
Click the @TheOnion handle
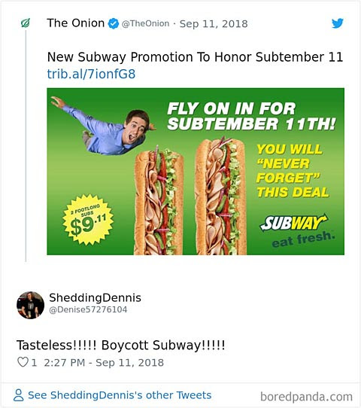coord(146,23)
